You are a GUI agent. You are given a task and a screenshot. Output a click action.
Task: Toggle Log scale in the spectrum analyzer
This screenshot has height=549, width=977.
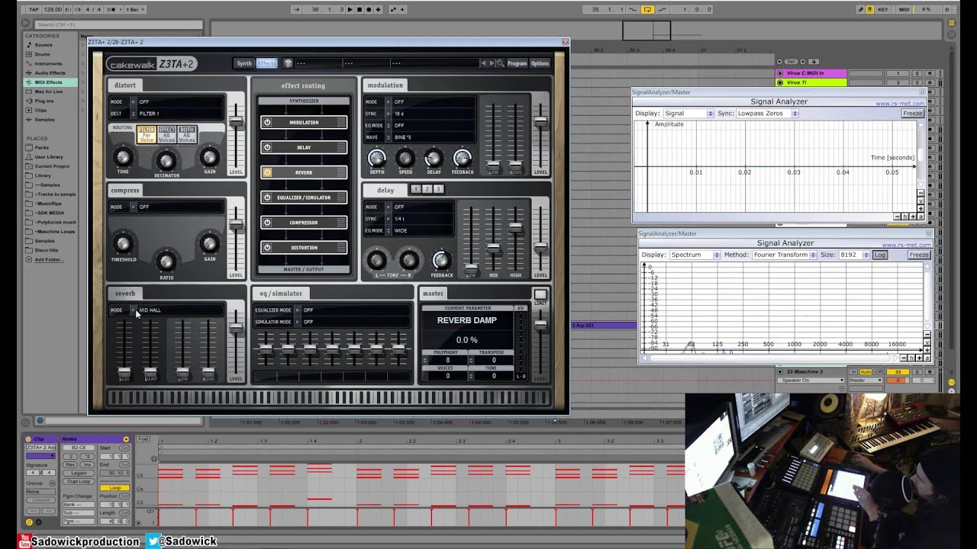(879, 255)
